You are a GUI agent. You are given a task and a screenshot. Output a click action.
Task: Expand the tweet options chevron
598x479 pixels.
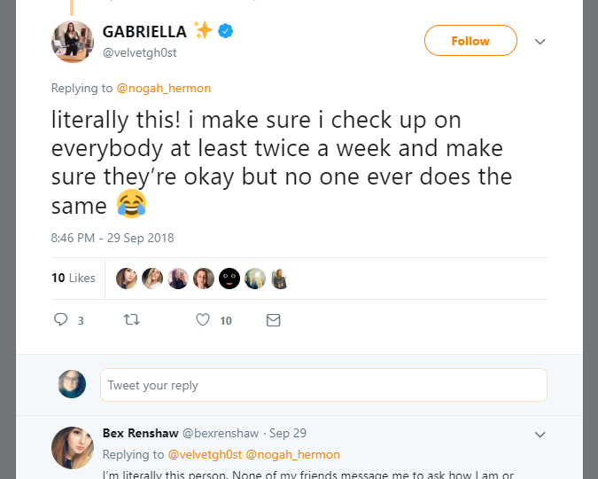(x=540, y=42)
